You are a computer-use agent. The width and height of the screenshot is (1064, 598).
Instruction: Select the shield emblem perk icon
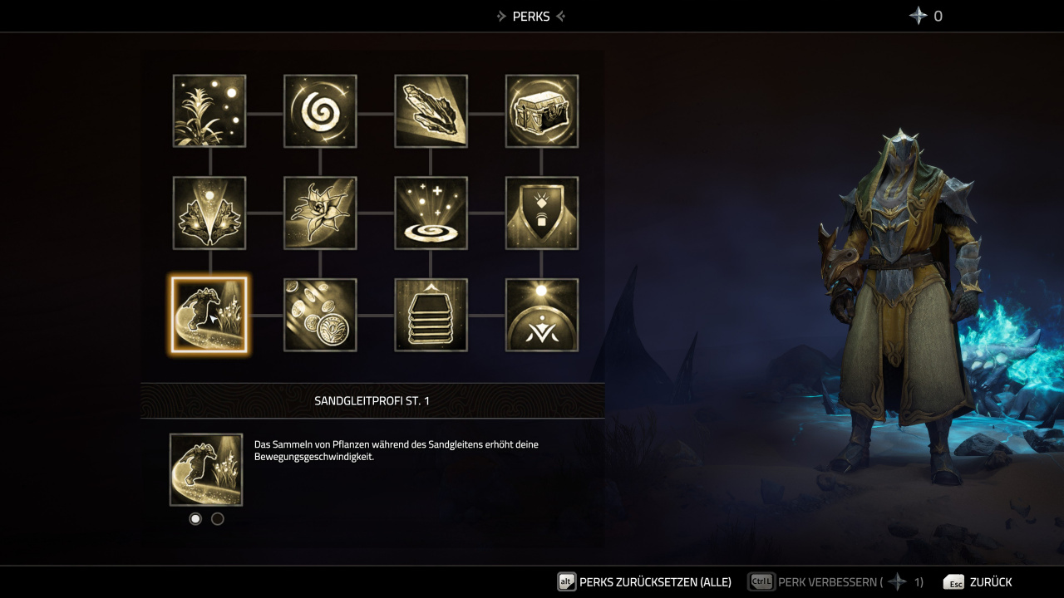coord(542,213)
